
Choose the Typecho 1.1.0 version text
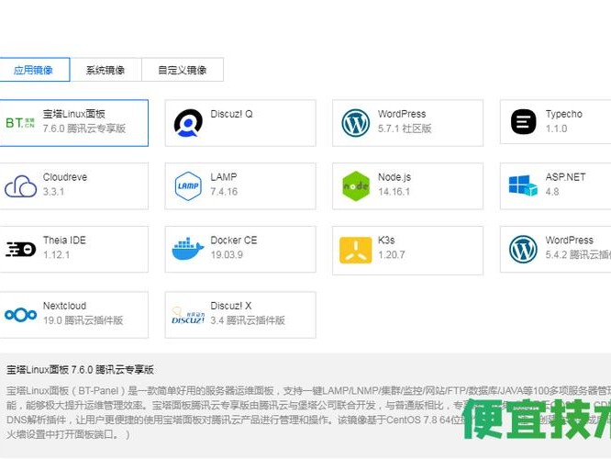(556, 129)
